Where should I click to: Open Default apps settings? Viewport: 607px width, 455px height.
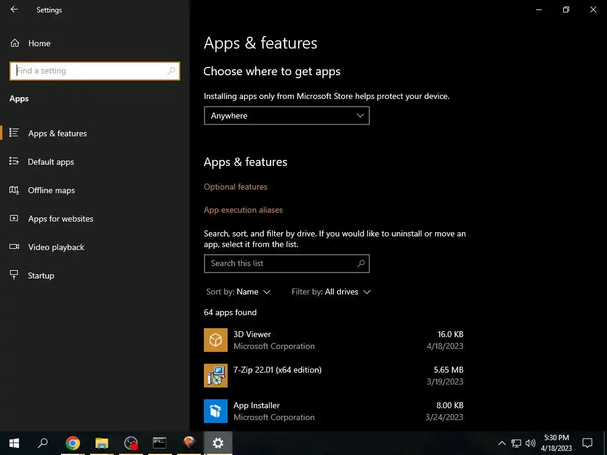95,162
